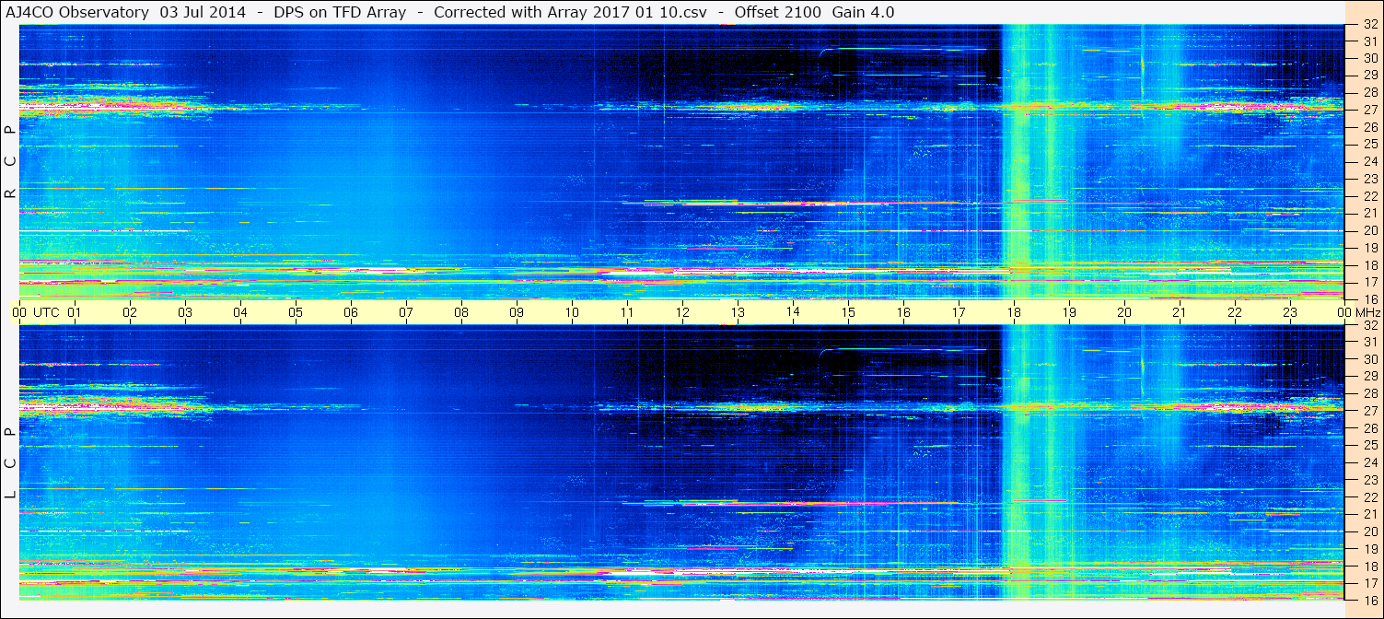Select the 23 hour marker on time axis

[1290, 312]
